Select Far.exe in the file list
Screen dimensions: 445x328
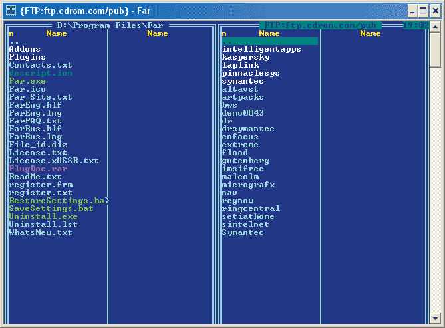tap(27, 81)
